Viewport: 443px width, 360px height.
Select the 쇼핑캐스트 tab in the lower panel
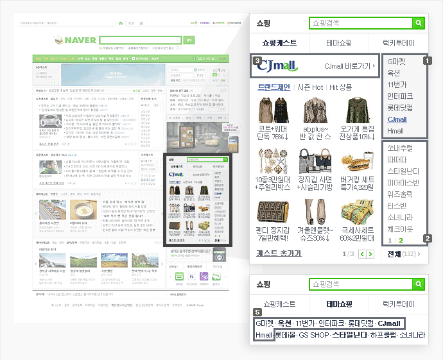[x=279, y=304]
